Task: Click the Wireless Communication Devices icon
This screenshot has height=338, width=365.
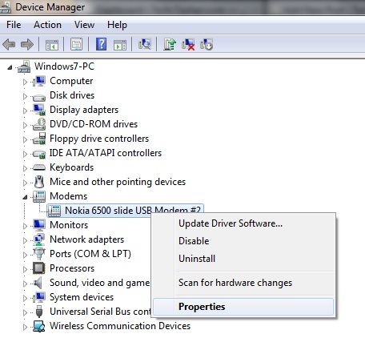Action: [39, 326]
